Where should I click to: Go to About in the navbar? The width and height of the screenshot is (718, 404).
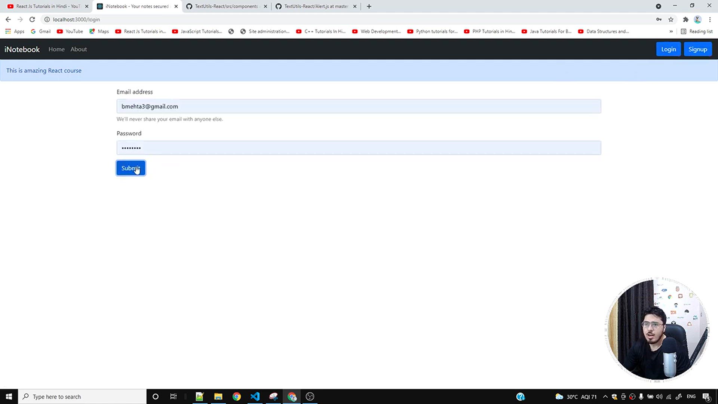(x=79, y=49)
